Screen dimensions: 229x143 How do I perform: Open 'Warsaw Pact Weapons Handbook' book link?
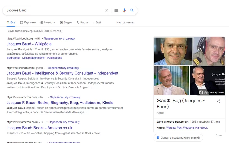point(187,128)
